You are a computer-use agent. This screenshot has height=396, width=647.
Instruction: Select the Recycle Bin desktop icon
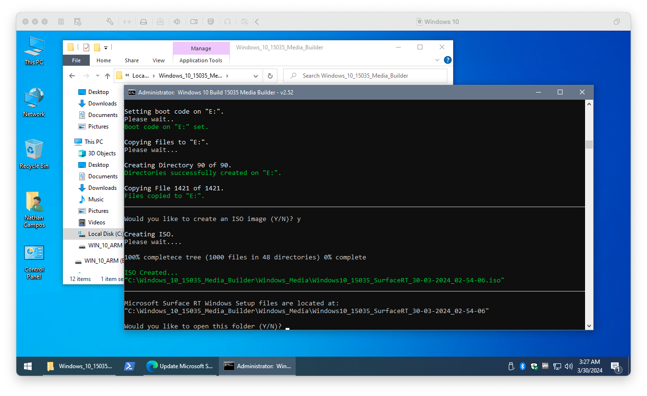[34, 154]
